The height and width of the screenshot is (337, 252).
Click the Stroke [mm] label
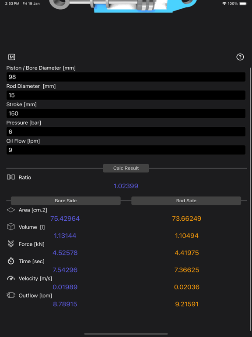coord(21,104)
